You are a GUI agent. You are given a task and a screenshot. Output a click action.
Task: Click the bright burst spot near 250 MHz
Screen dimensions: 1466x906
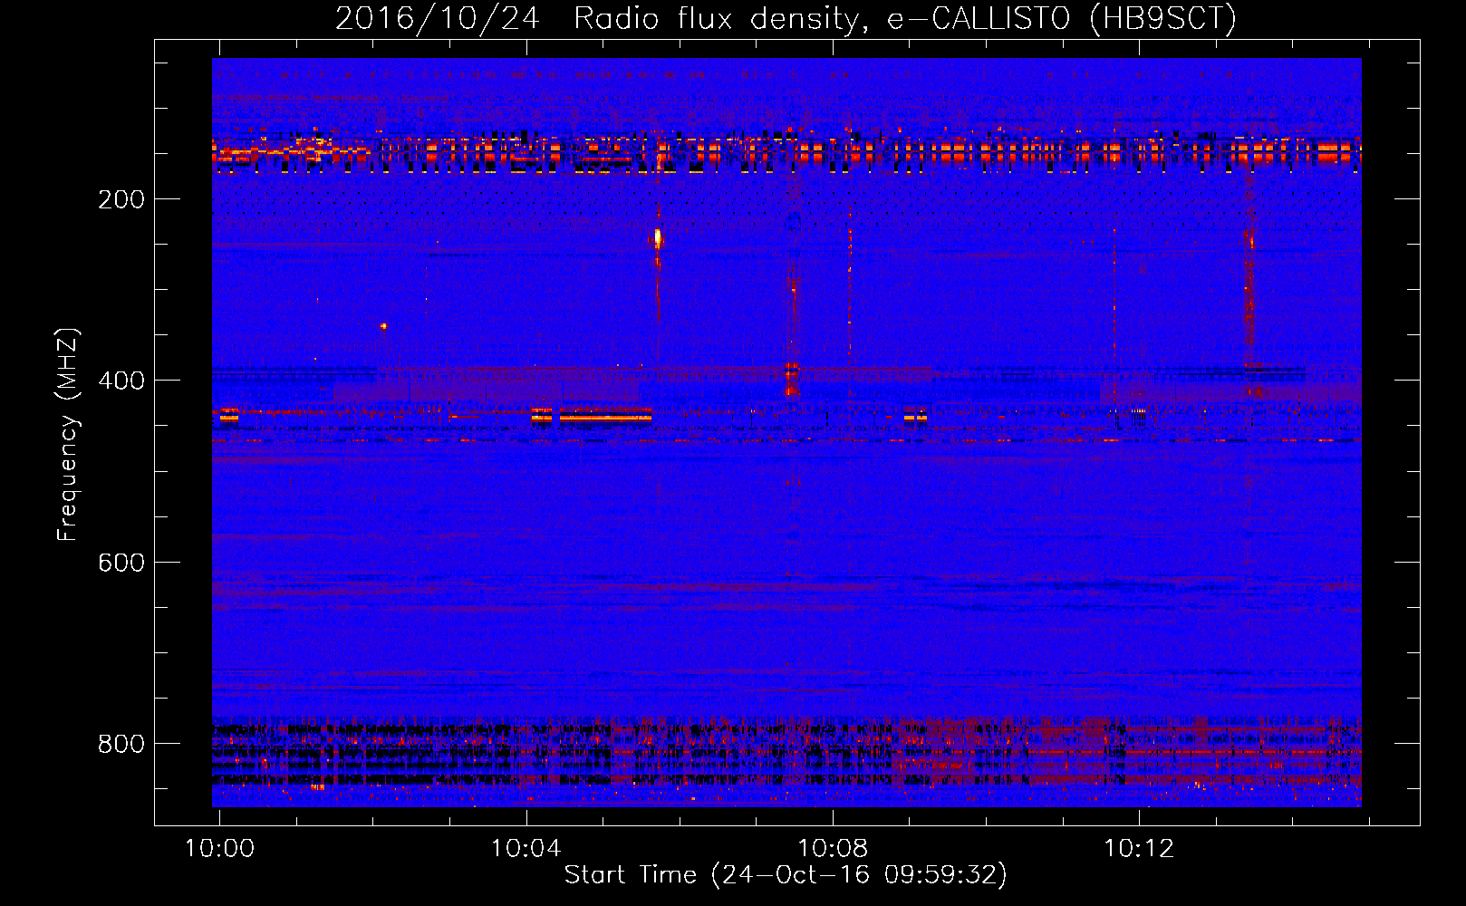pyautogui.click(x=658, y=238)
